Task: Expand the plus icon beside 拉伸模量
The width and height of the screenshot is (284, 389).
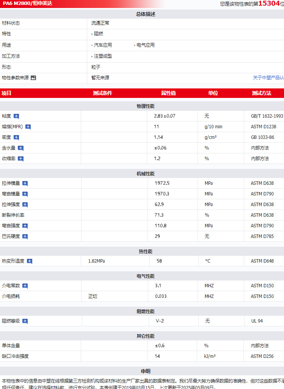Action: click(25, 183)
